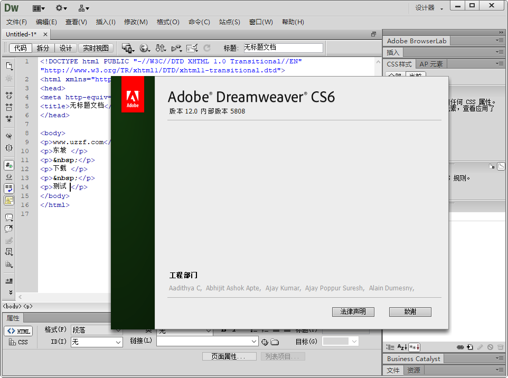
Task: Click the Collapse Full Tag icon
Action: [9, 95]
